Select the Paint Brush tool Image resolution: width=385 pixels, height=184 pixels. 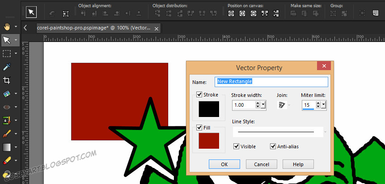pyautogui.click(x=7, y=134)
